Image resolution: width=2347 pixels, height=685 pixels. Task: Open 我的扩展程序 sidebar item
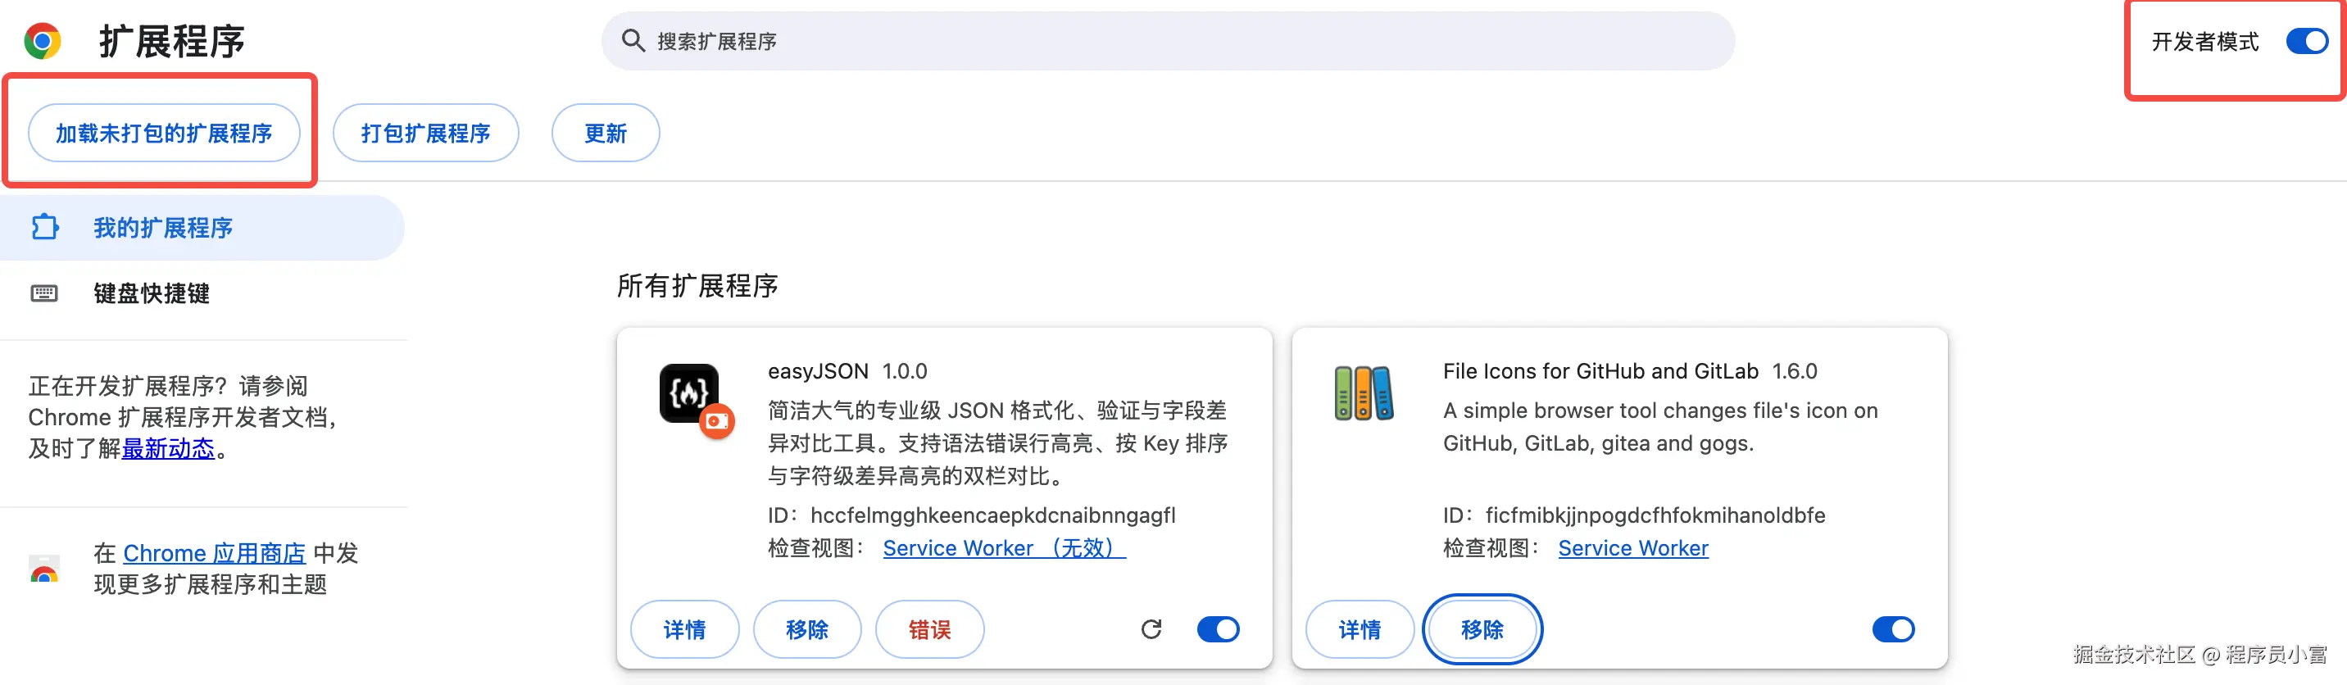point(202,228)
